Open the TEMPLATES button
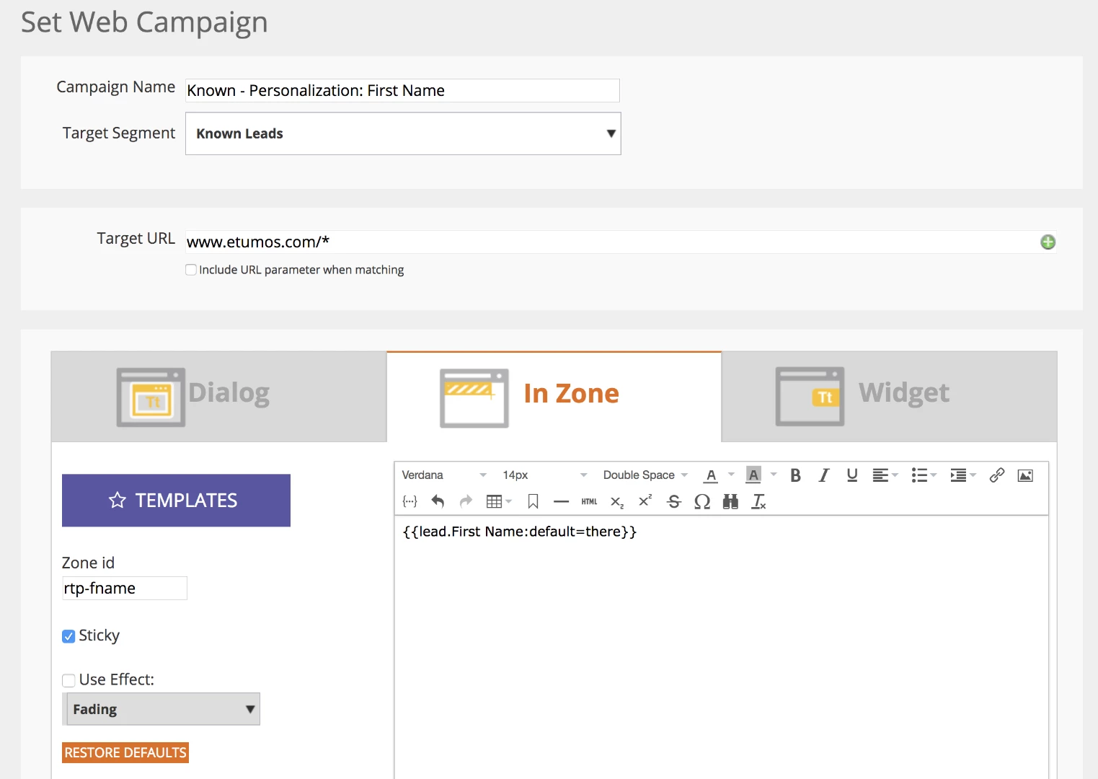Viewport: 1098px width, 779px height. click(x=176, y=501)
